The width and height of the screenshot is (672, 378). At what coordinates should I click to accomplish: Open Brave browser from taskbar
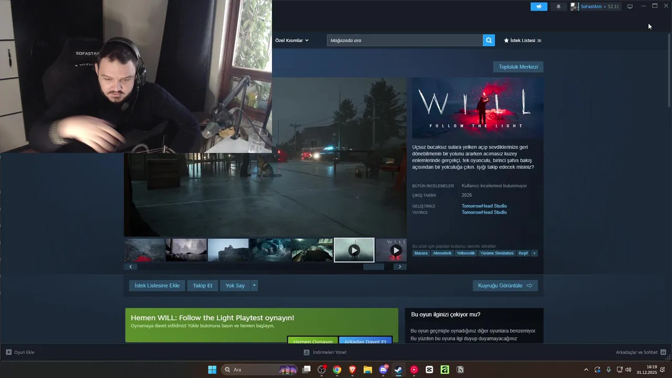[x=352, y=370]
